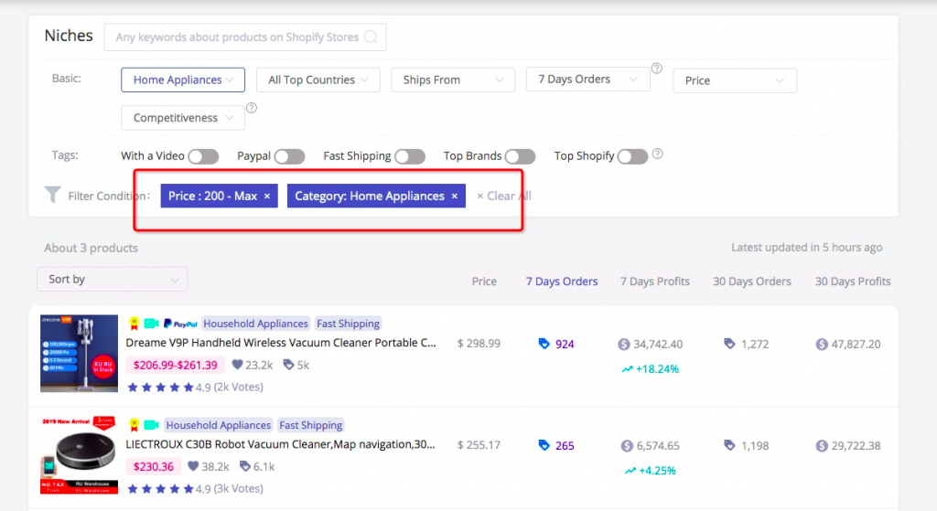Screen dimensions: 937x511
Task: Open the Price filter dropdown
Action: [735, 80]
